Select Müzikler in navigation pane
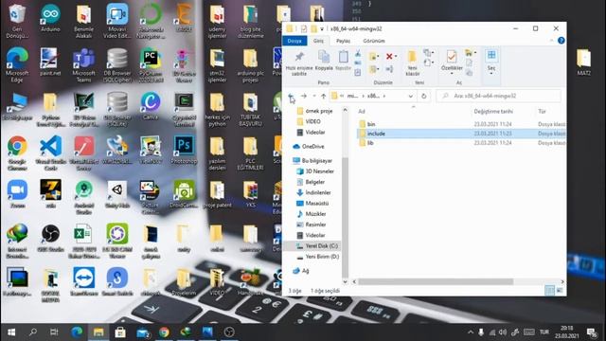The width and height of the screenshot is (606, 341). [x=315, y=214]
